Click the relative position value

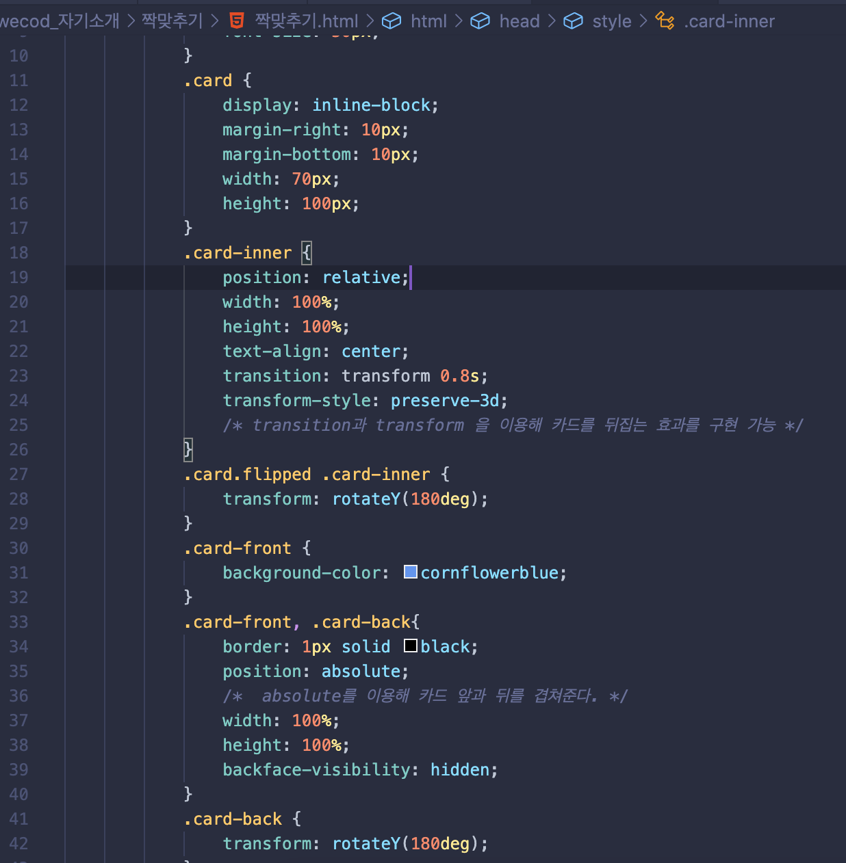pyautogui.click(x=361, y=278)
